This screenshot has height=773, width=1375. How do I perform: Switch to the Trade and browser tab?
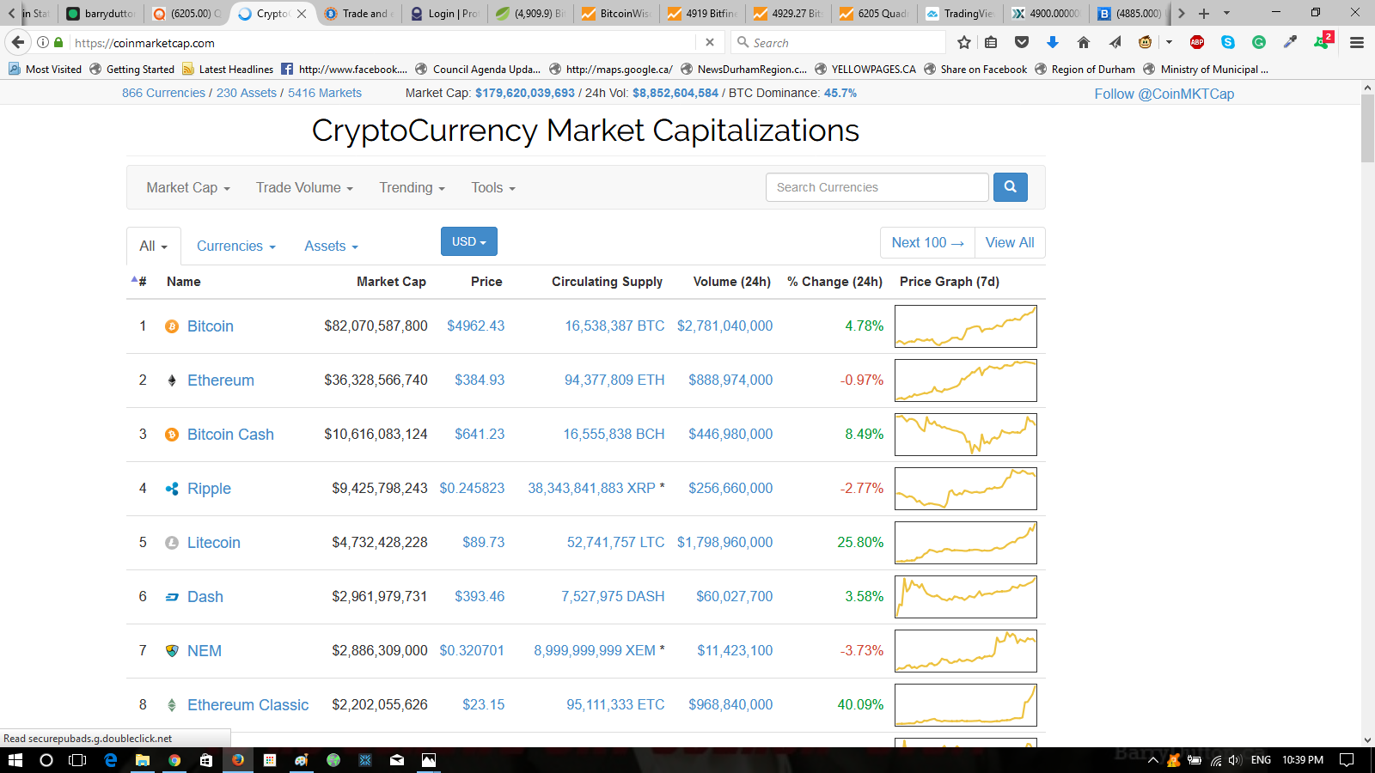[x=358, y=14]
